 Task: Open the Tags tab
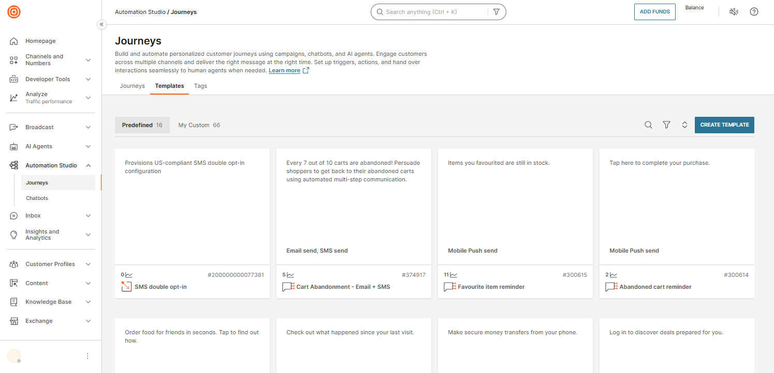200,86
